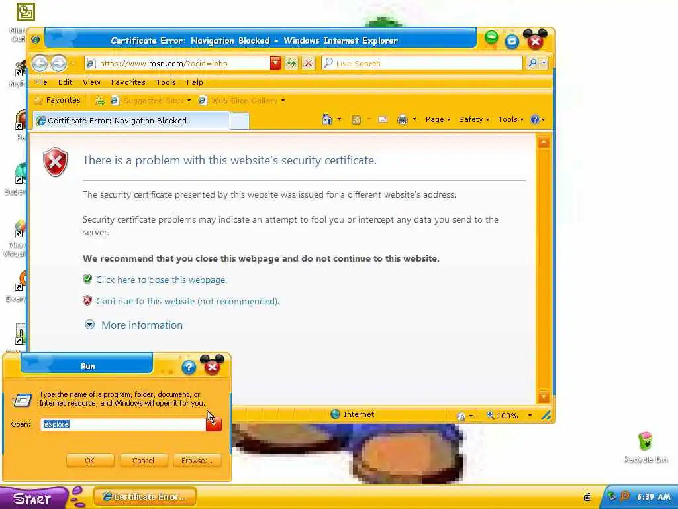678x509 pixels.
Task: Open the View menu
Action: click(x=91, y=82)
